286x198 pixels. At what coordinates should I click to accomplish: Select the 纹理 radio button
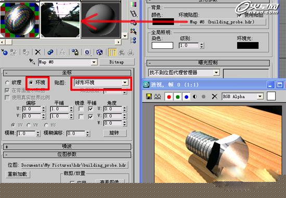click(7, 83)
